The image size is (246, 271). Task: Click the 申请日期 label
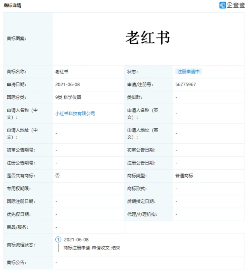17,85
